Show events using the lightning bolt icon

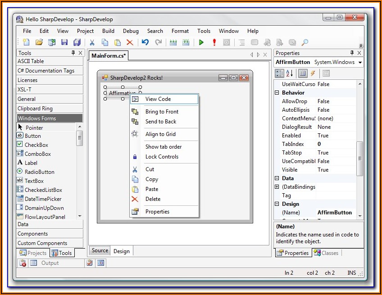313,73
